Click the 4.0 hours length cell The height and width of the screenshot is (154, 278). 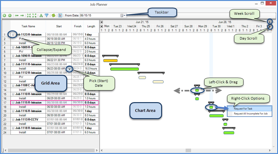90,39
